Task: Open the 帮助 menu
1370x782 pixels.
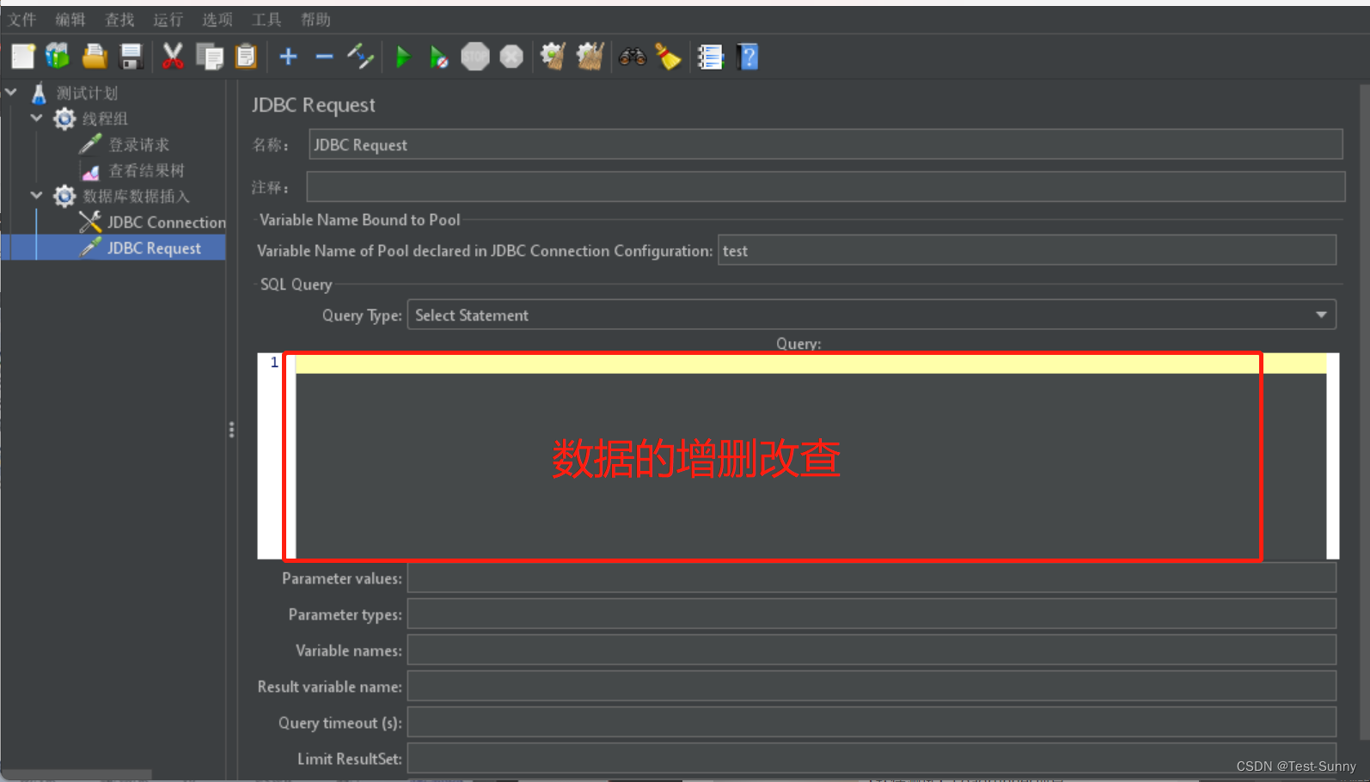Action: 315,20
